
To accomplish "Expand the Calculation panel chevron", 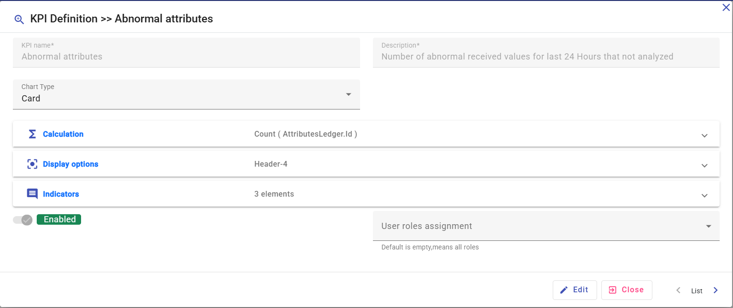I will pyautogui.click(x=704, y=135).
